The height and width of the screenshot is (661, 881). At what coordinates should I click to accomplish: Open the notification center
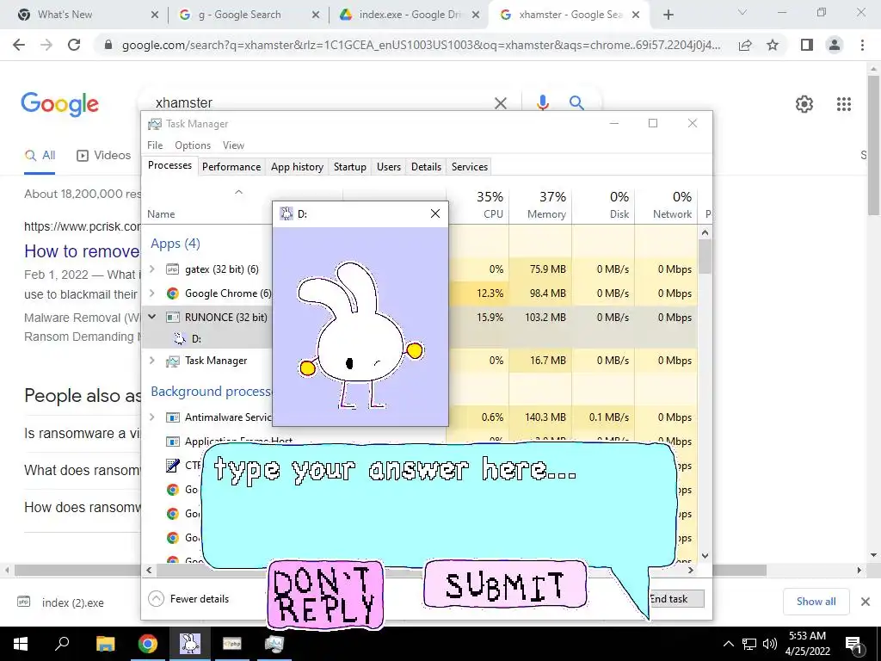coord(853,645)
